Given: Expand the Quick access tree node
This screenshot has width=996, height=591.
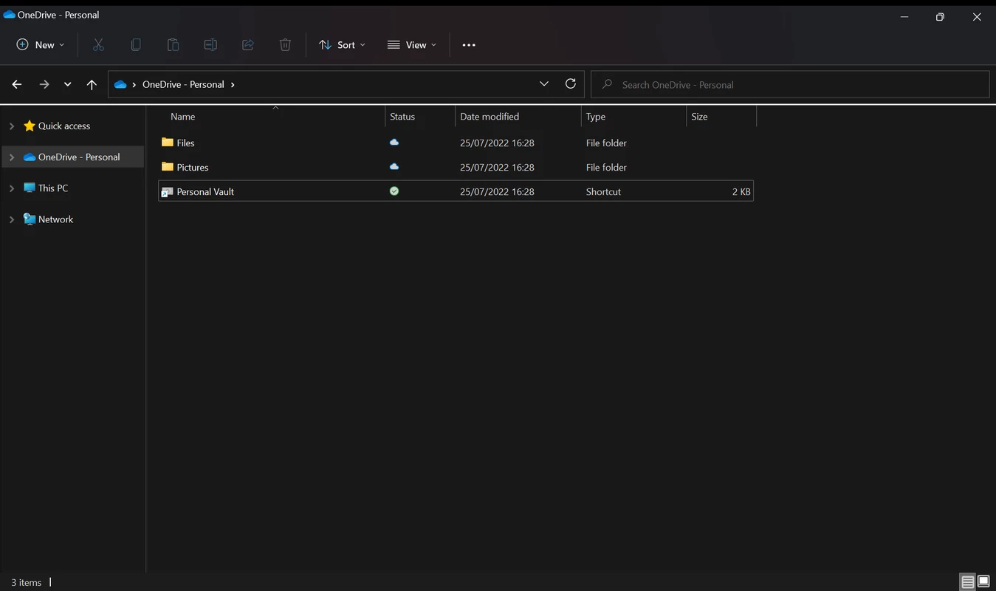Looking at the screenshot, I should (x=12, y=126).
